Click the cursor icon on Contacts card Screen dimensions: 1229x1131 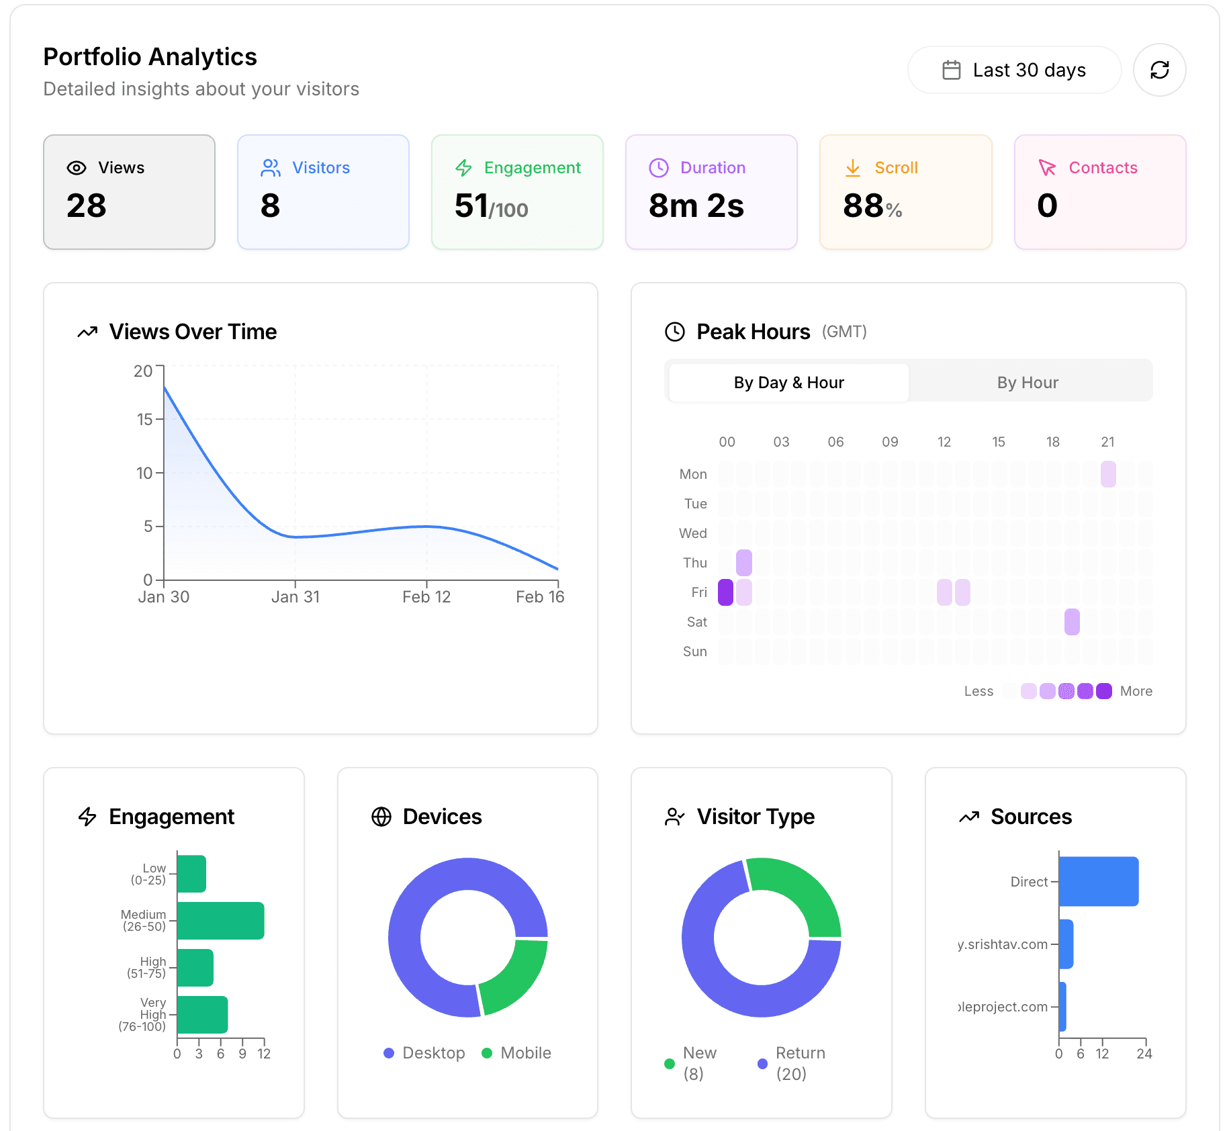[1047, 168]
